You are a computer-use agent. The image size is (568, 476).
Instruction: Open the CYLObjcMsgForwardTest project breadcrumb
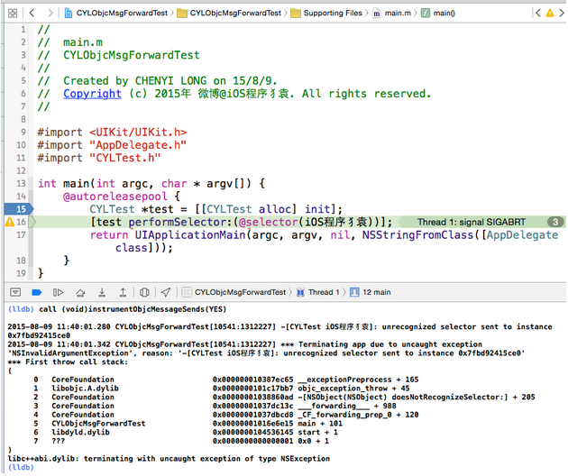(x=117, y=14)
